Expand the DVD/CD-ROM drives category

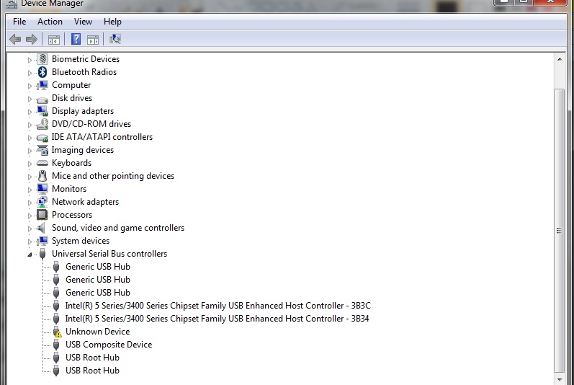tap(30, 125)
